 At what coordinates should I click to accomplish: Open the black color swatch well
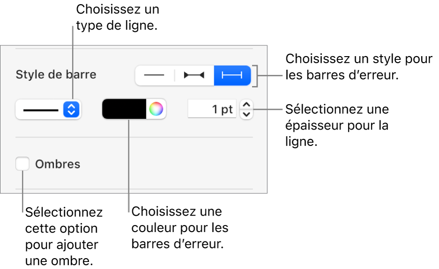(x=124, y=109)
